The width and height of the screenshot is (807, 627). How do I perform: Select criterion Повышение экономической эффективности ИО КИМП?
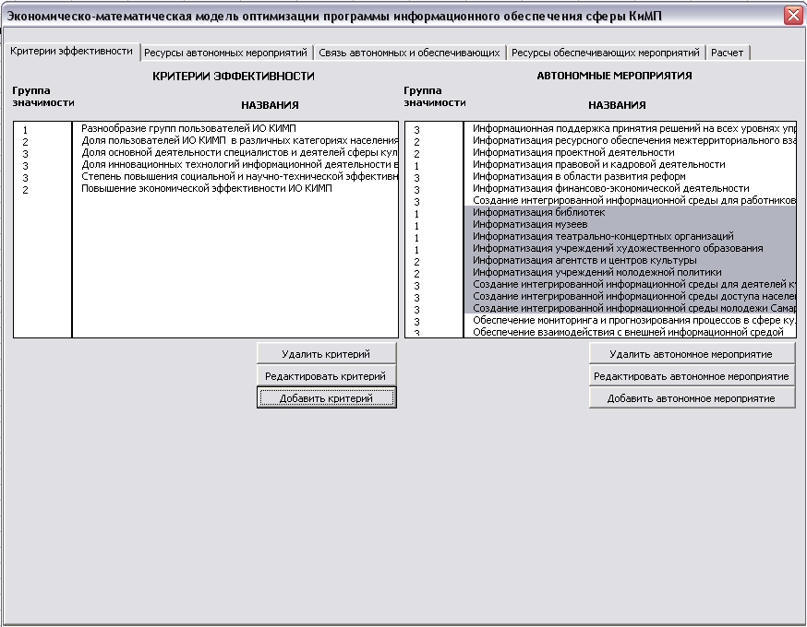[x=235, y=189]
